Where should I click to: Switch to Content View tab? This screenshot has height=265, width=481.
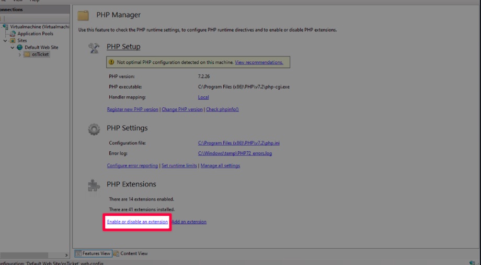coord(131,253)
